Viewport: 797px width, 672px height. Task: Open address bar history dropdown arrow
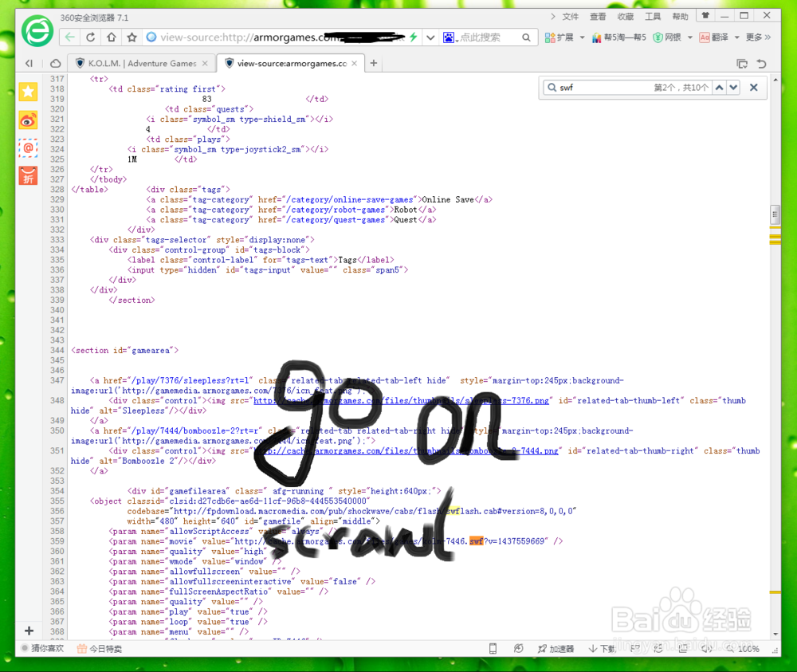point(430,37)
